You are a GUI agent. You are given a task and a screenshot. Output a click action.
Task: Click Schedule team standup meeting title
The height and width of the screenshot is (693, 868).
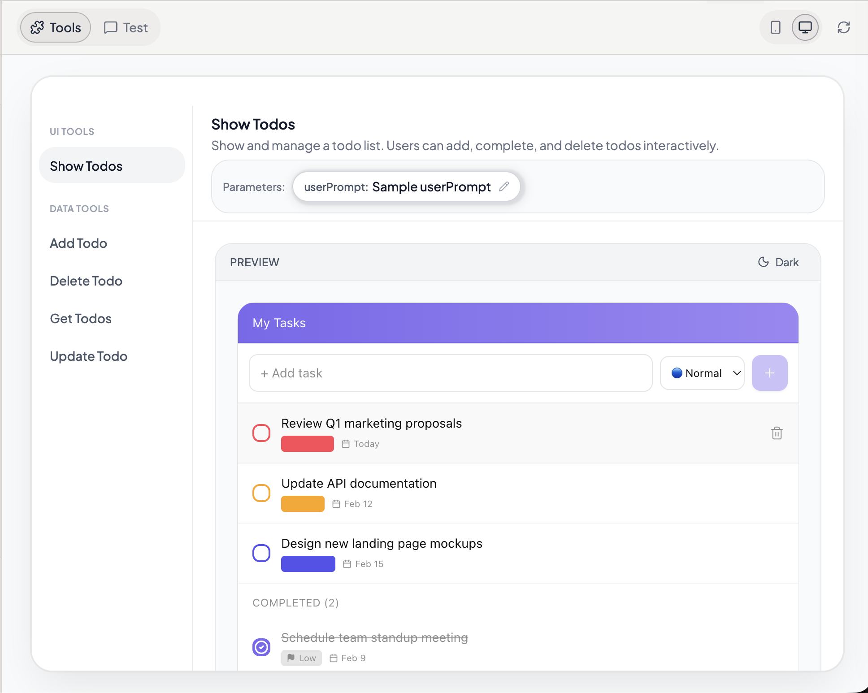coord(374,637)
